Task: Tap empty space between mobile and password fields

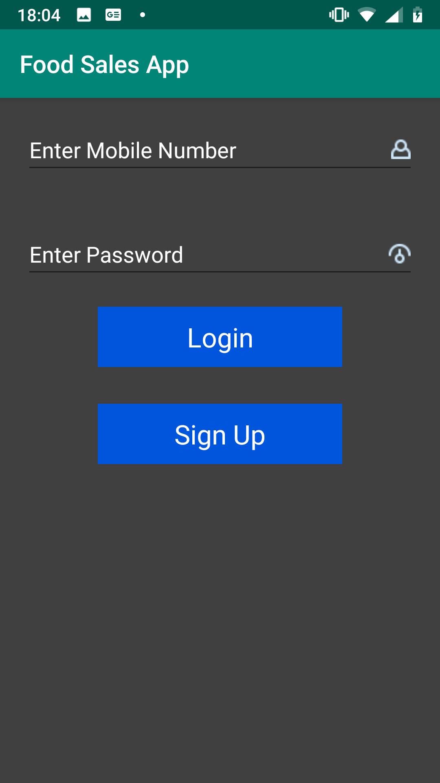Action: pos(220,203)
